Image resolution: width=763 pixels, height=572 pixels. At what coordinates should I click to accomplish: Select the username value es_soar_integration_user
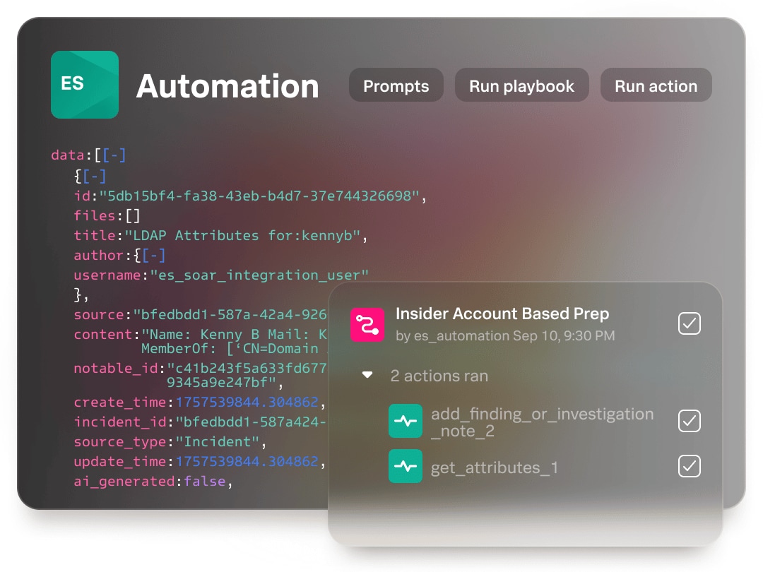pos(259,275)
